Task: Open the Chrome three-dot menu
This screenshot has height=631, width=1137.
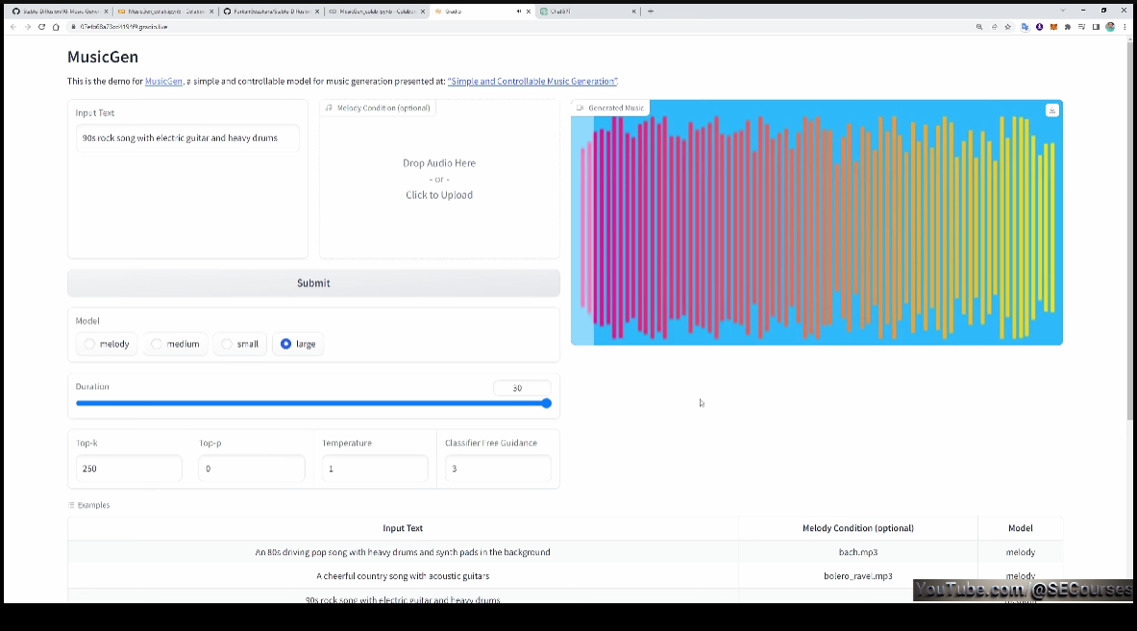Action: pyautogui.click(x=1125, y=27)
